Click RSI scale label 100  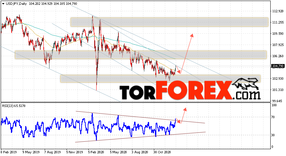point(274,105)
